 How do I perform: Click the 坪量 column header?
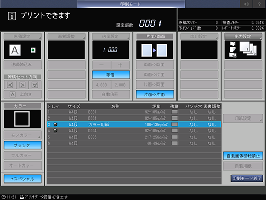tap(156, 106)
